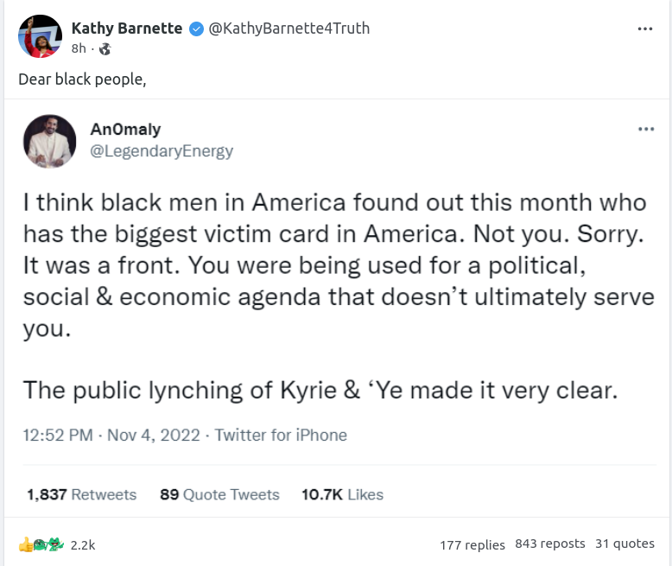Open the 8h post timestamp

[x=79, y=49]
